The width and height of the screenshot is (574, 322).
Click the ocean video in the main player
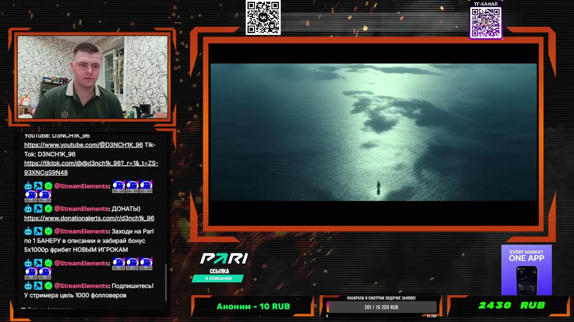(374, 132)
